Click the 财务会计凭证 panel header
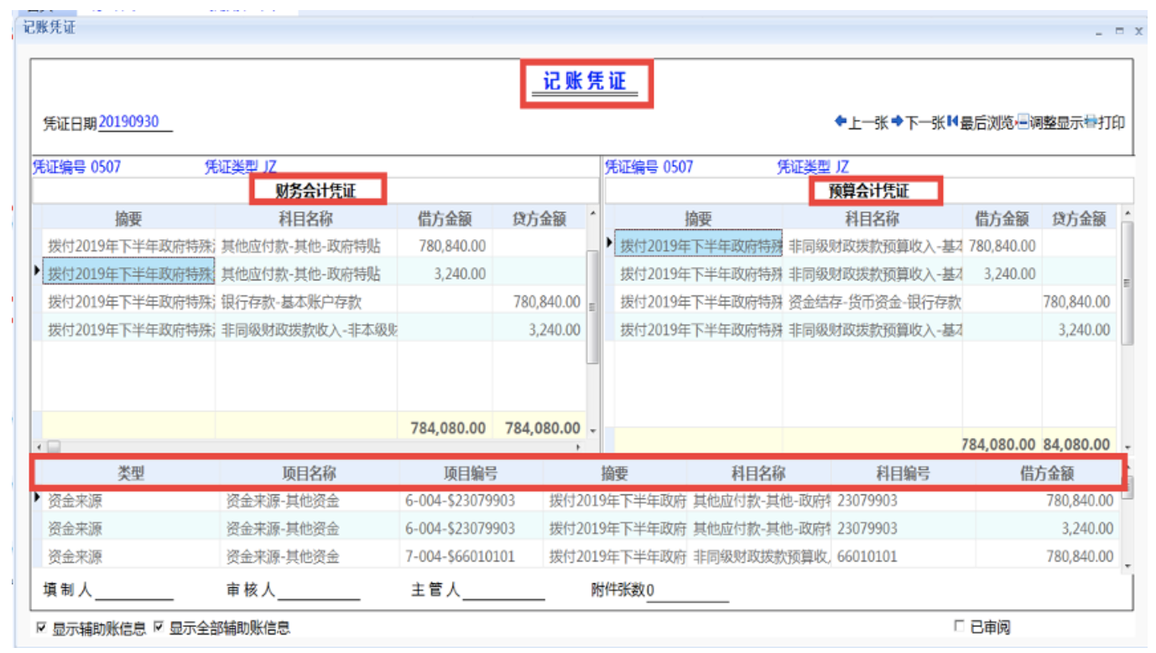 coord(316,191)
